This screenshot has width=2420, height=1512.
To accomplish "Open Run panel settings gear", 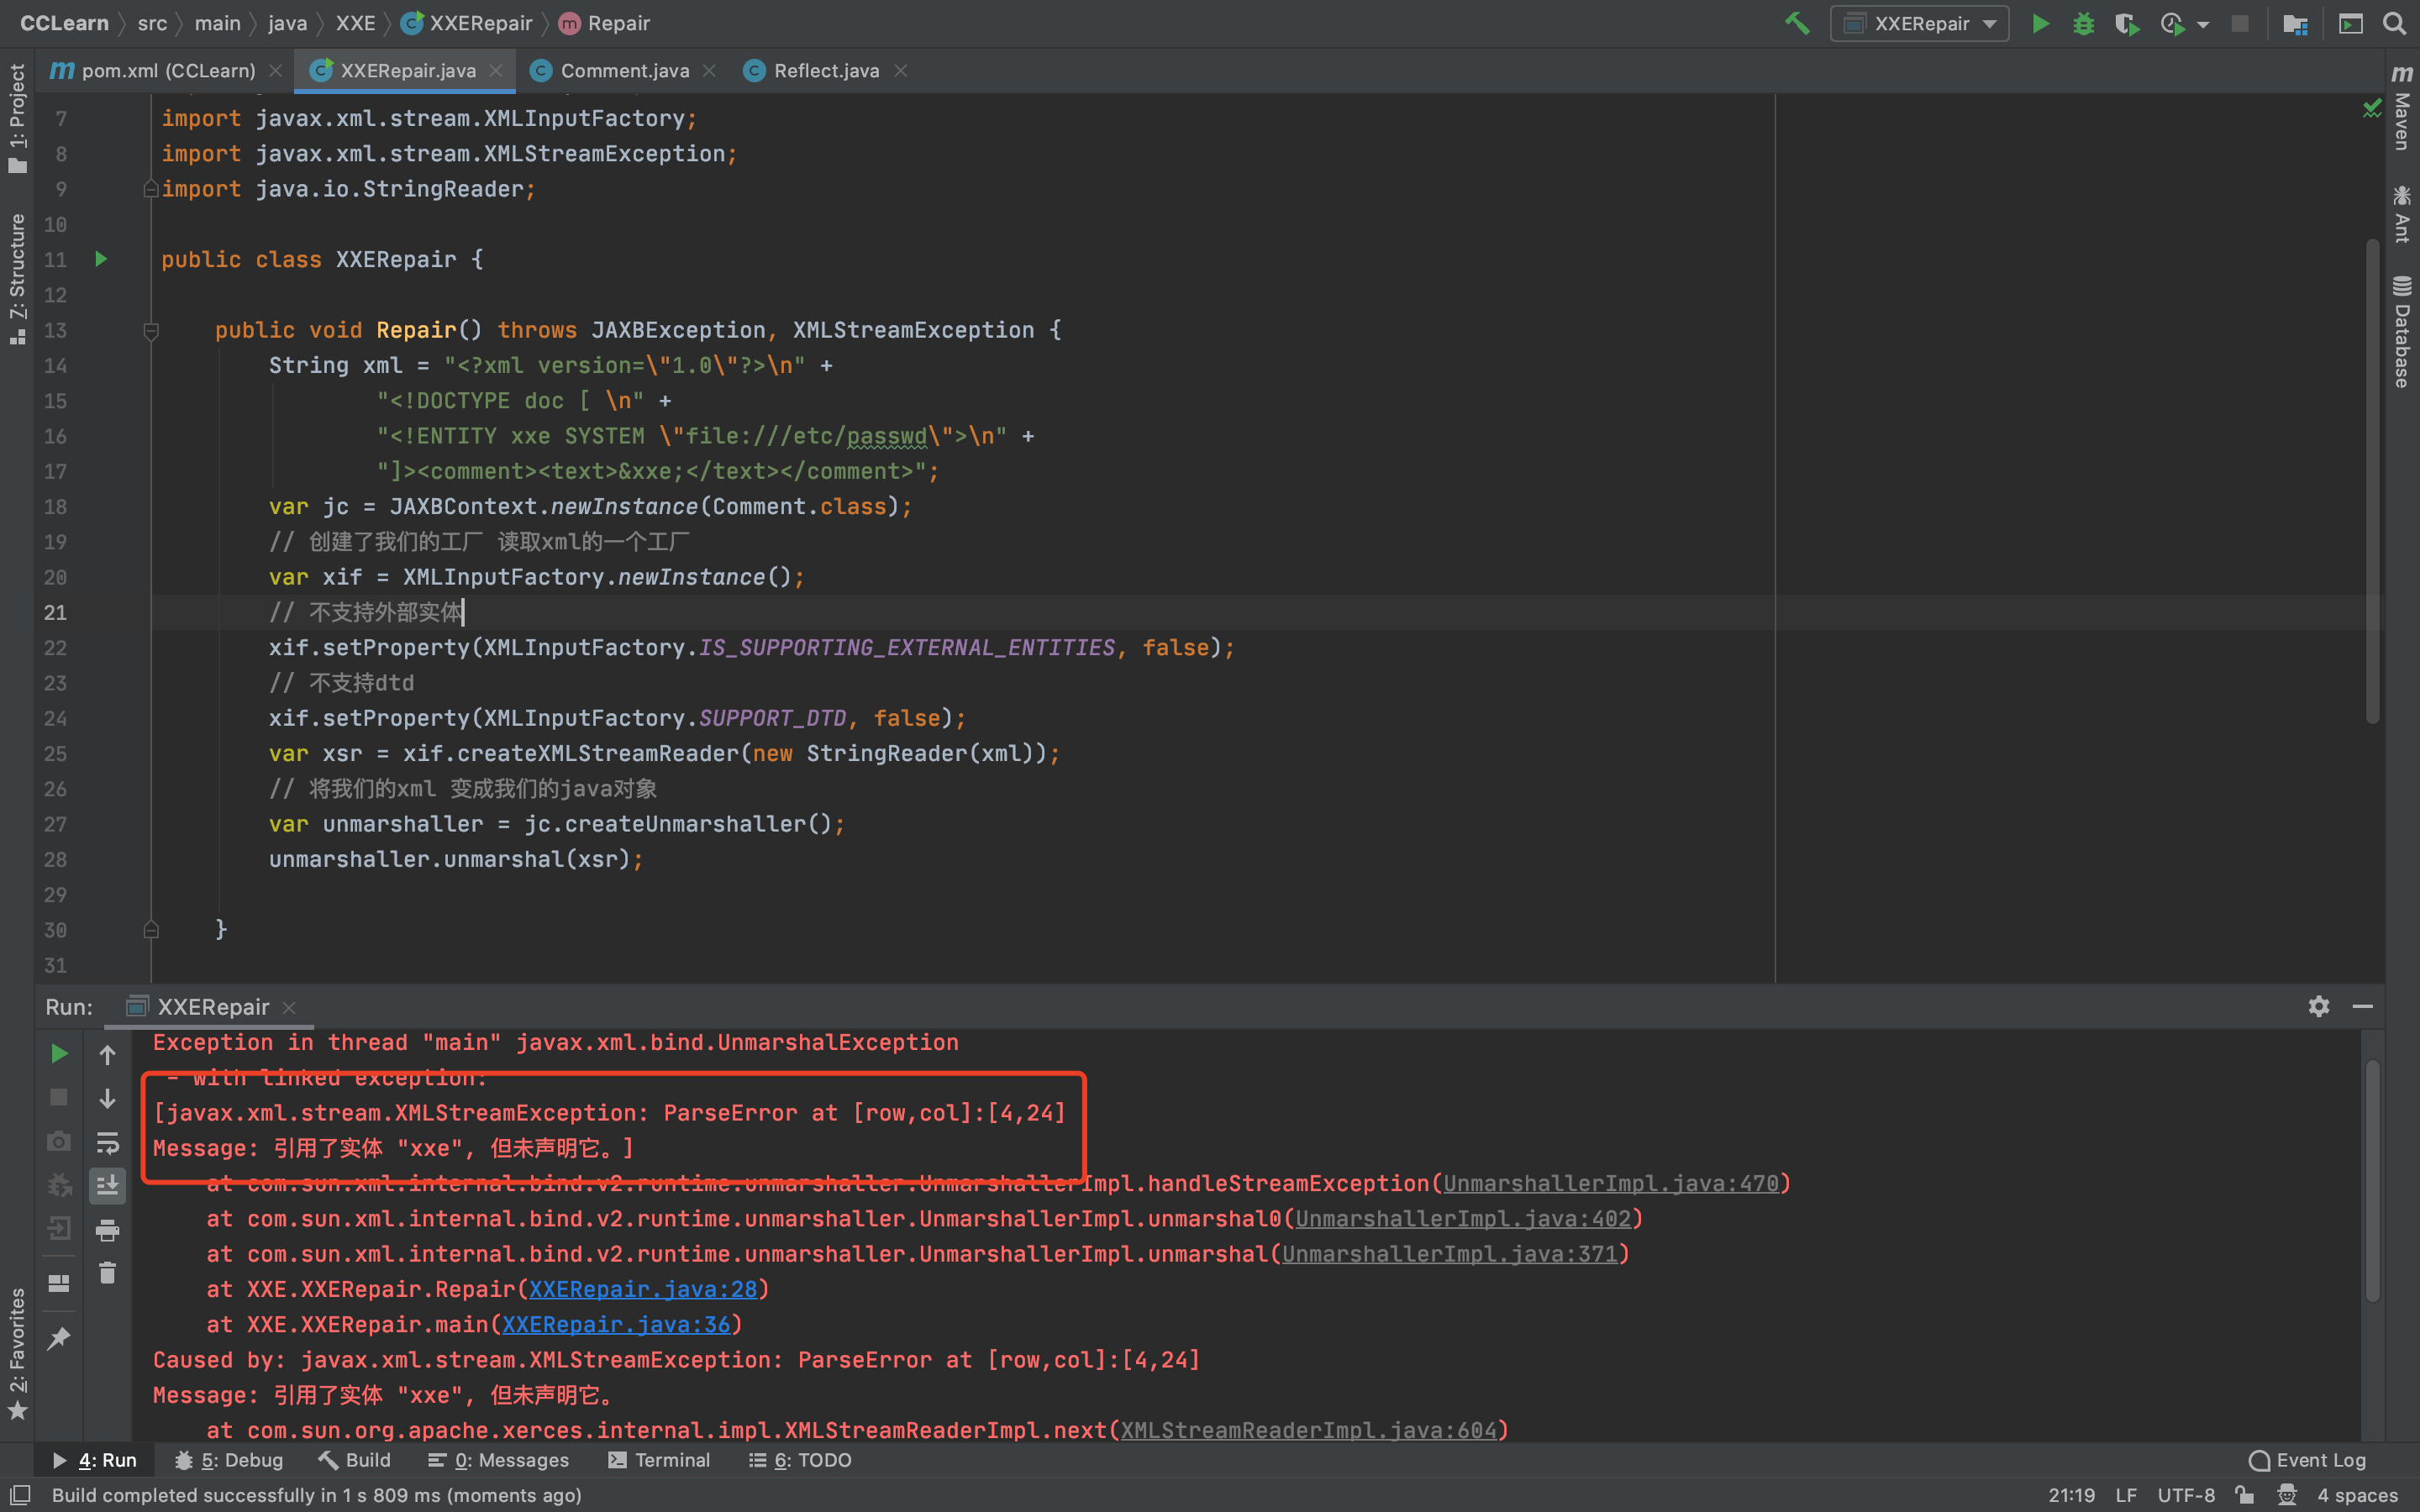I will click(x=2319, y=1006).
